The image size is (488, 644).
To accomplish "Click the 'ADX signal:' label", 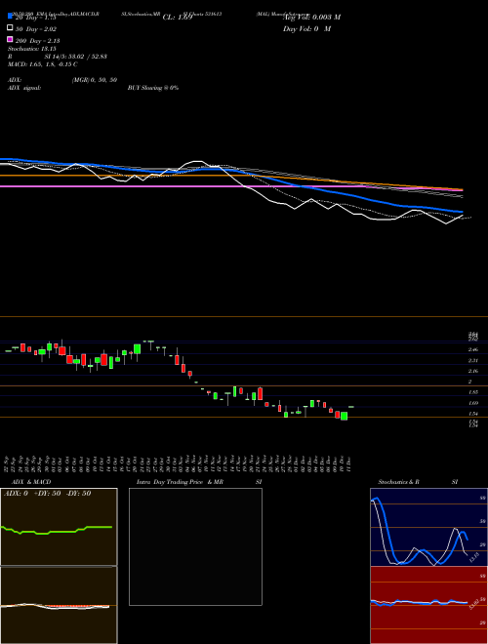I will [24, 88].
